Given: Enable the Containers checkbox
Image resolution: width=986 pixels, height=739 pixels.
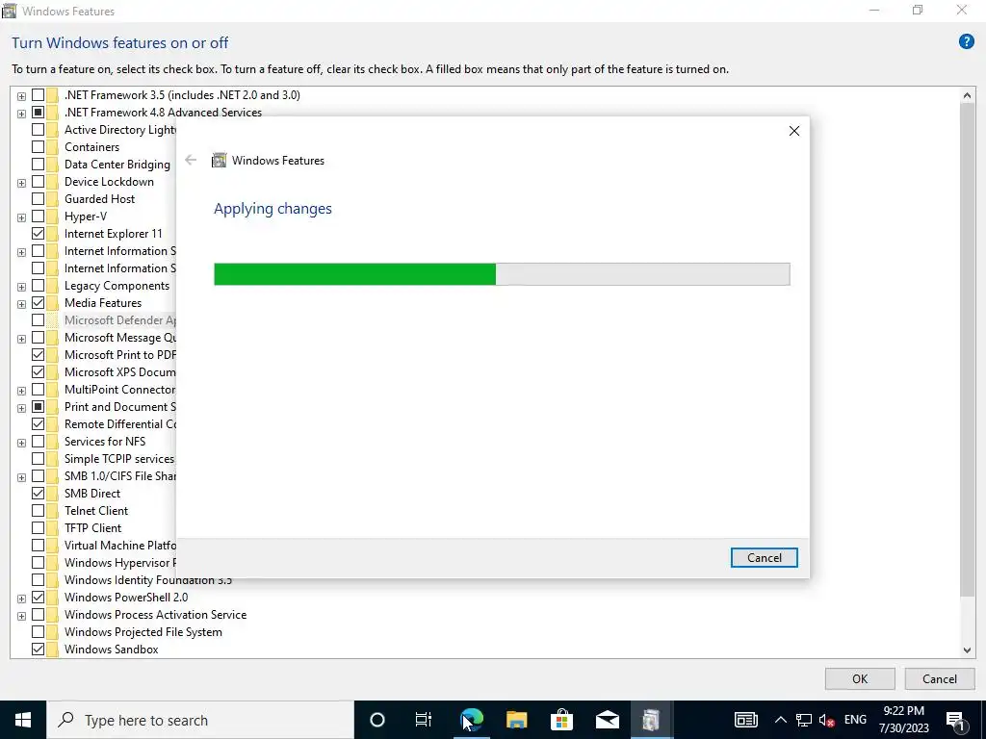Looking at the screenshot, I should pos(38,147).
